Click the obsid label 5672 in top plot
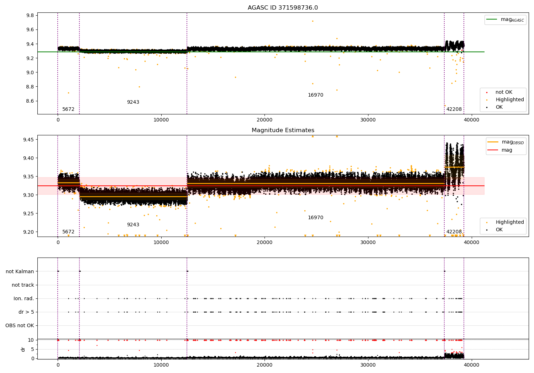The width and height of the screenshot is (534, 373). tap(68, 109)
